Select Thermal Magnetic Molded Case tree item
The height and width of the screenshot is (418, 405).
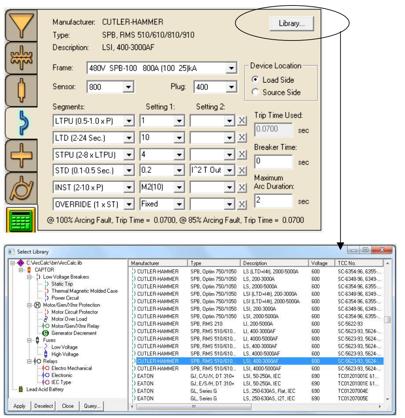[84, 291]
